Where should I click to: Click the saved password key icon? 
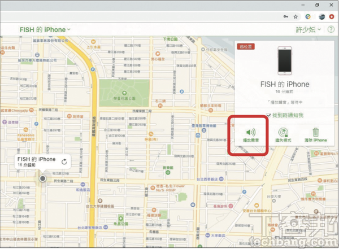coord(286,16)
